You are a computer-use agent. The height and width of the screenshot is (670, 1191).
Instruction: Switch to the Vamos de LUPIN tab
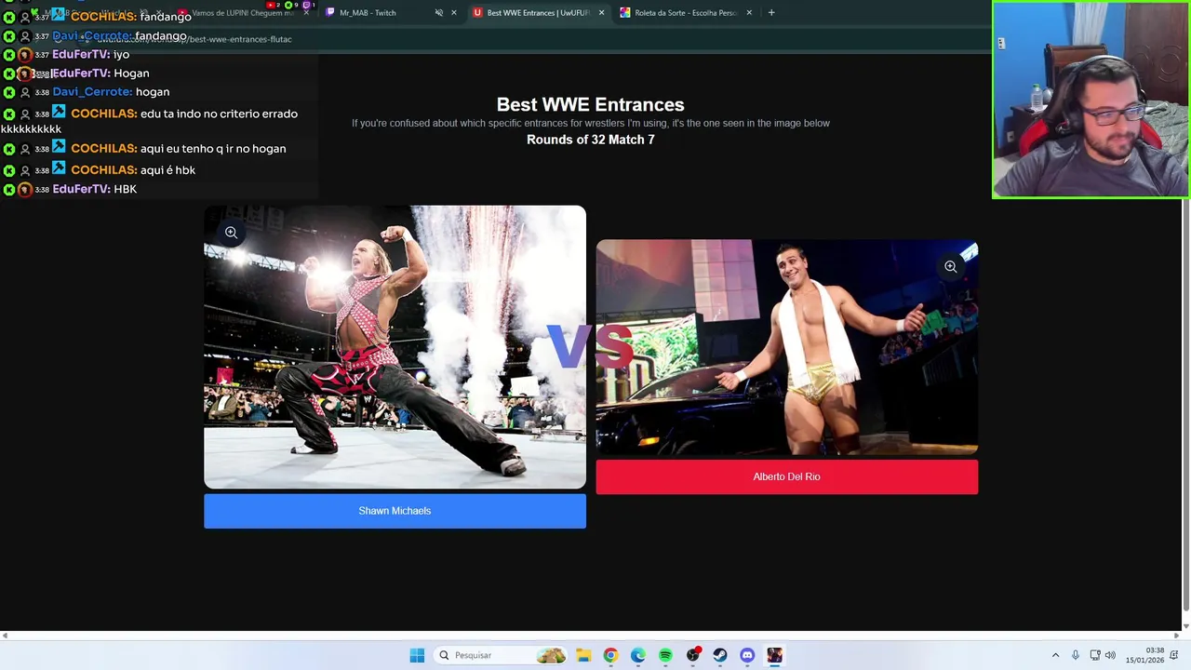coord(242,13)
